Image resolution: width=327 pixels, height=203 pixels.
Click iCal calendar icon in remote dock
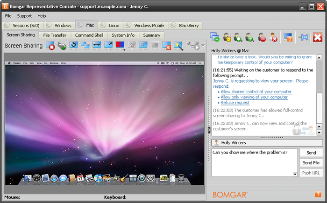(x=80, y=178)
